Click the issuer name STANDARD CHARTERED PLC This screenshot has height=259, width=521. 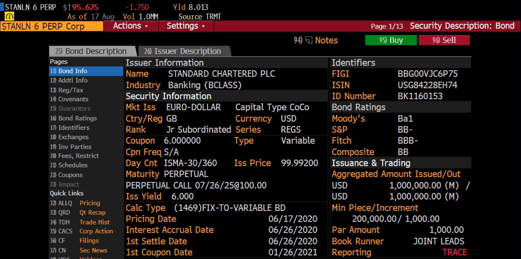(222, 74)
